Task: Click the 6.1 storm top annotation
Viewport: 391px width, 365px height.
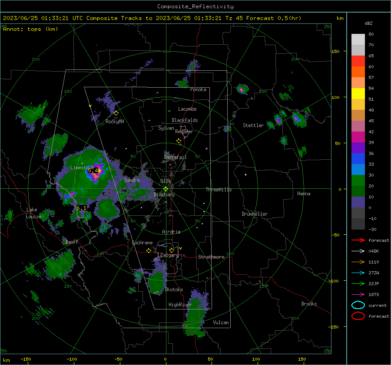Action: [x=81, y=207]
